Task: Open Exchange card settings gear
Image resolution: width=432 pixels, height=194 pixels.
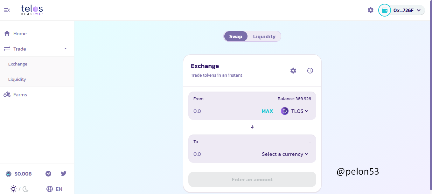Action: 293,71
